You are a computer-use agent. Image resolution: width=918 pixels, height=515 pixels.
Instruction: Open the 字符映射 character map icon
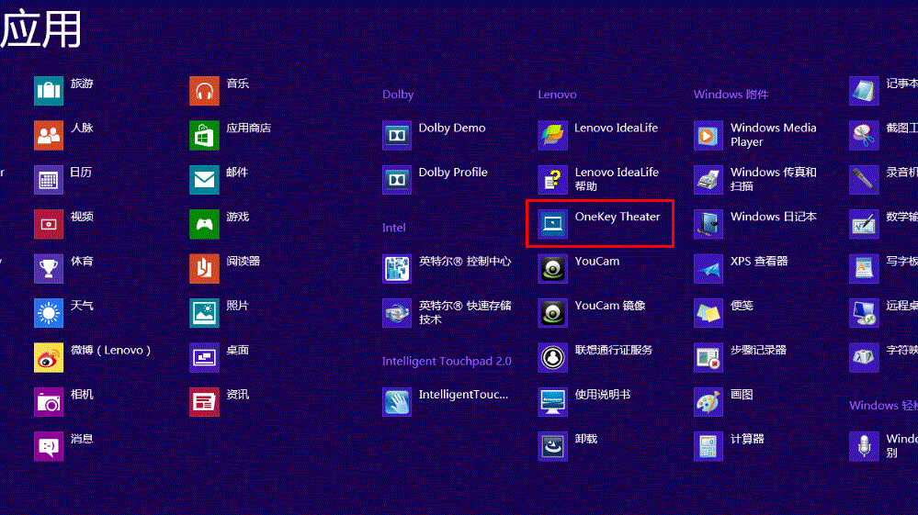(x=864, y=357)
